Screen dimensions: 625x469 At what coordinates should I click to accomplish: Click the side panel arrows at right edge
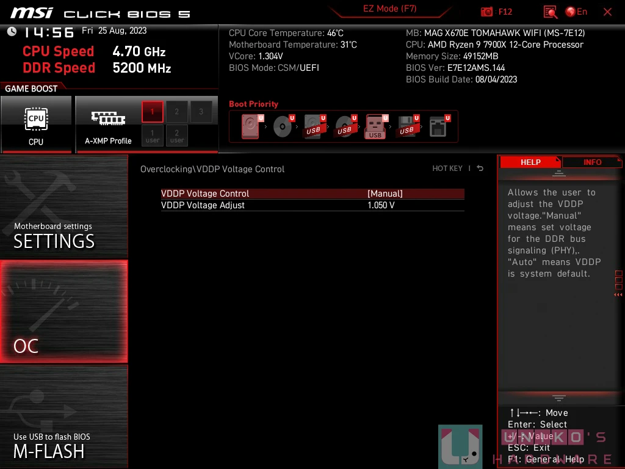618,295
